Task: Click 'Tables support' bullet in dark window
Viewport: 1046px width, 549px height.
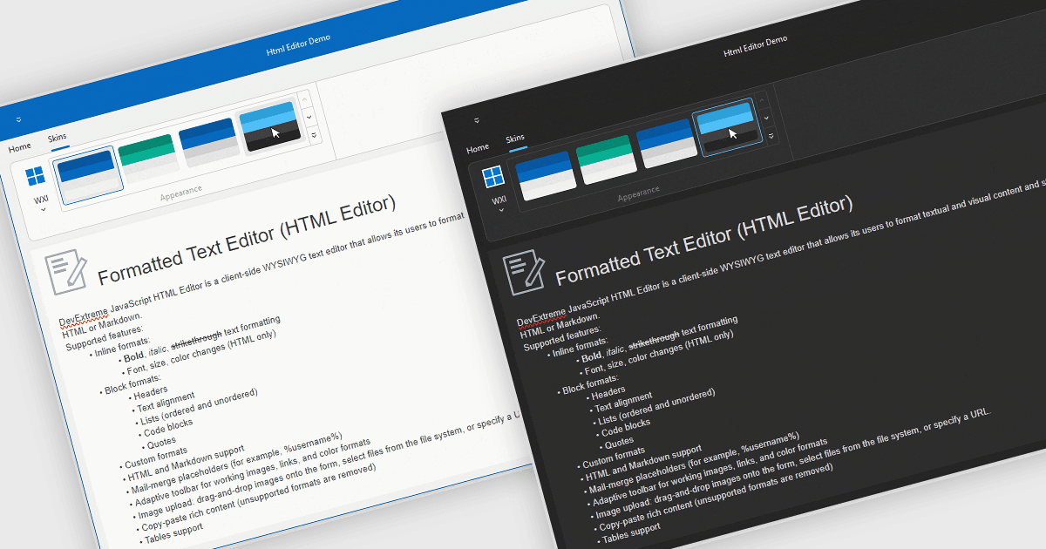Action: [x=629, y=532]
